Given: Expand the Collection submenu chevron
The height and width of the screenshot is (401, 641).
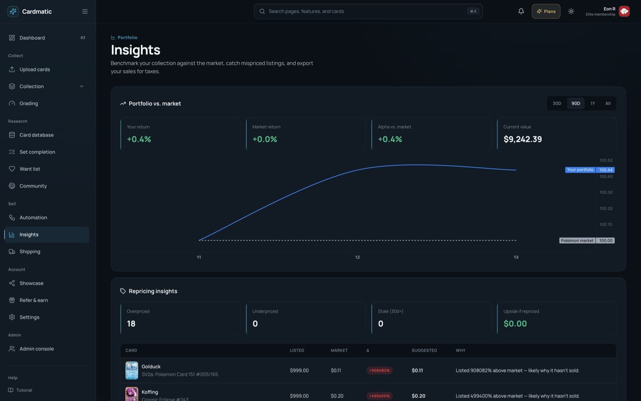Looking at the screenshot, I should pos(81,86).
